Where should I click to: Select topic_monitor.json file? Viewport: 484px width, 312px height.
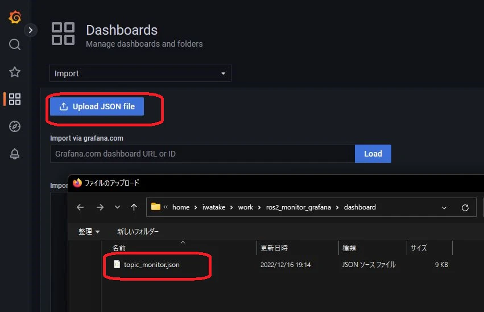(x=151, y=265)
